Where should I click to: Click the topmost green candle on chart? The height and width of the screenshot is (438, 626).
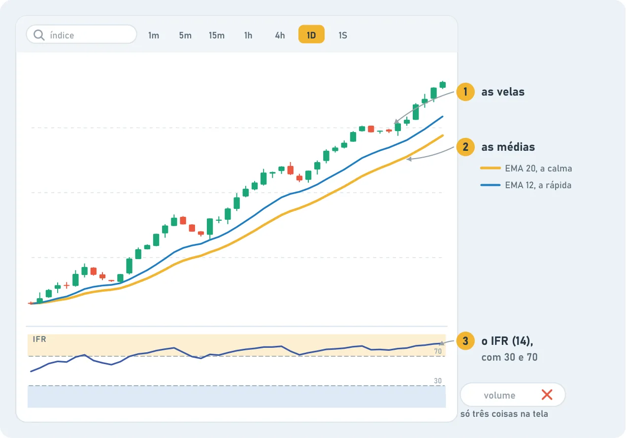pyautogui.click(x=442, y=85)
